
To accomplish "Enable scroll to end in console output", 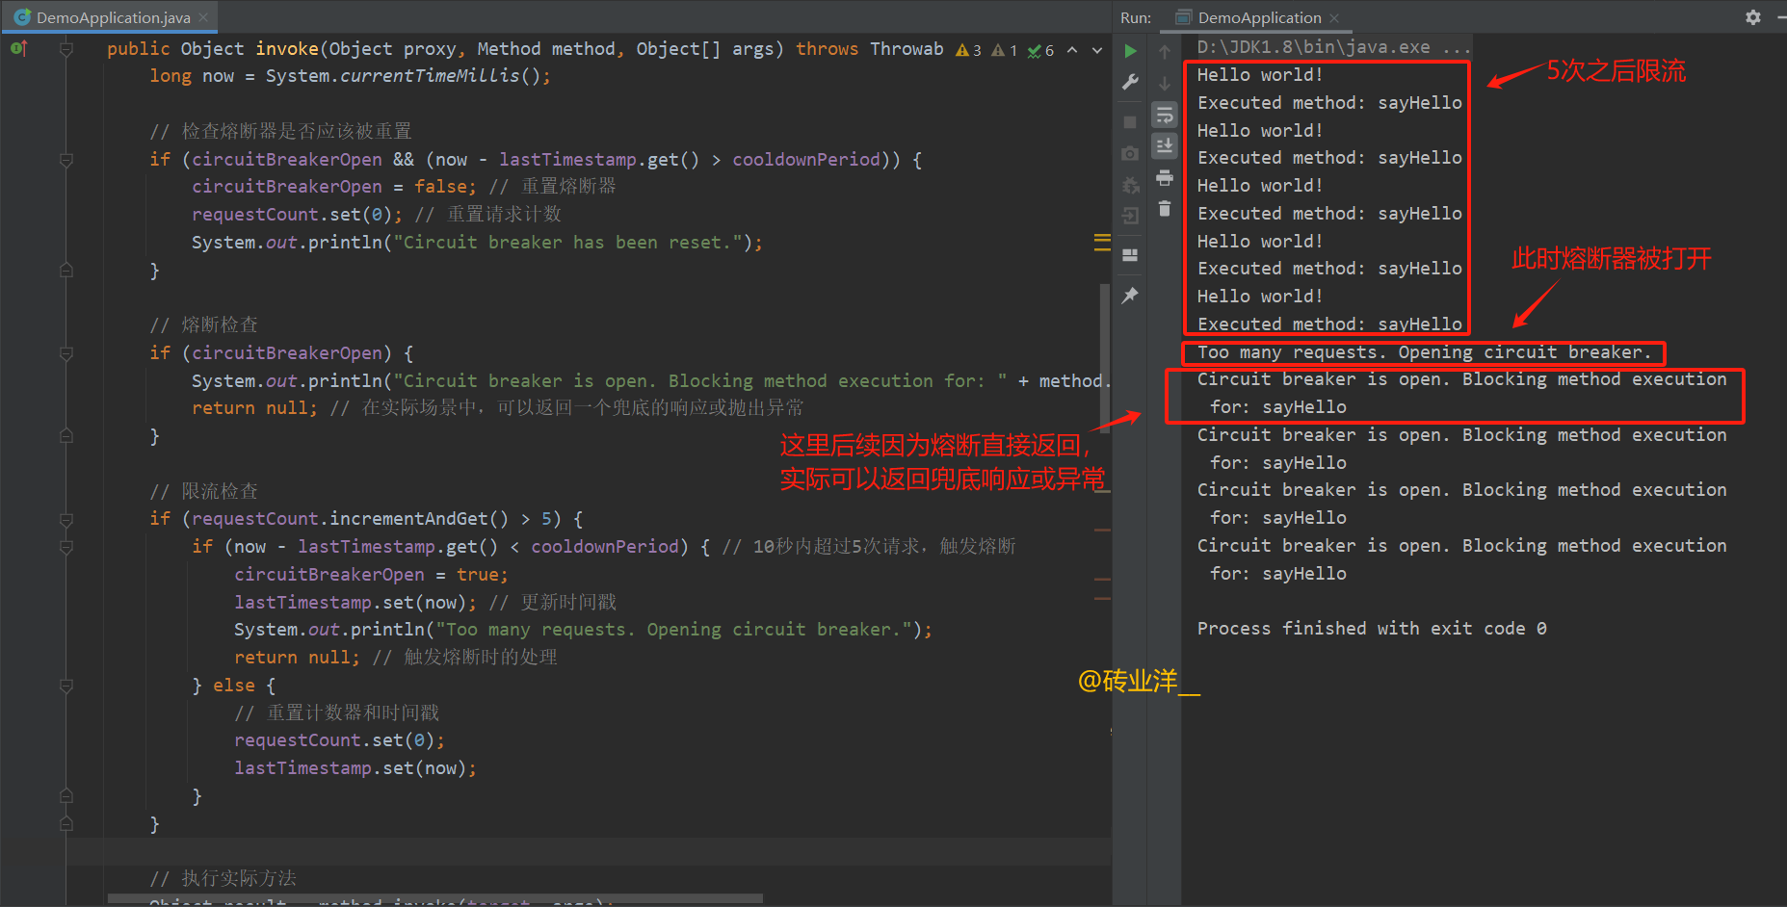I will click(x=1165, y=146).
